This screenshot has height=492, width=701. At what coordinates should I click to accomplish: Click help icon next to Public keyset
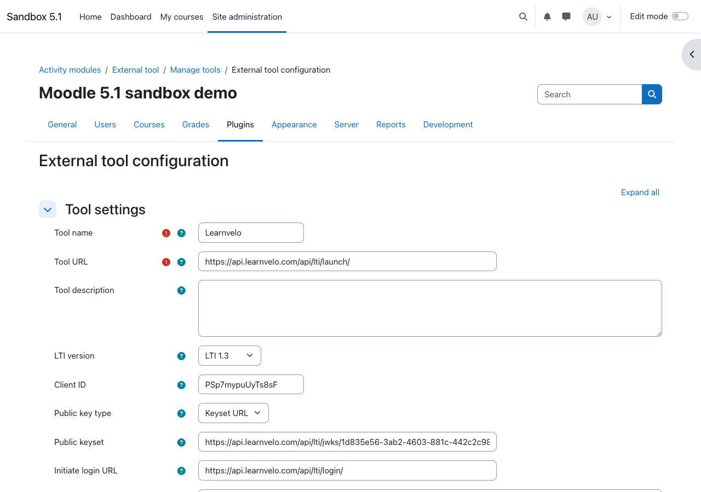pyautogui.click(x=181, y=442)
